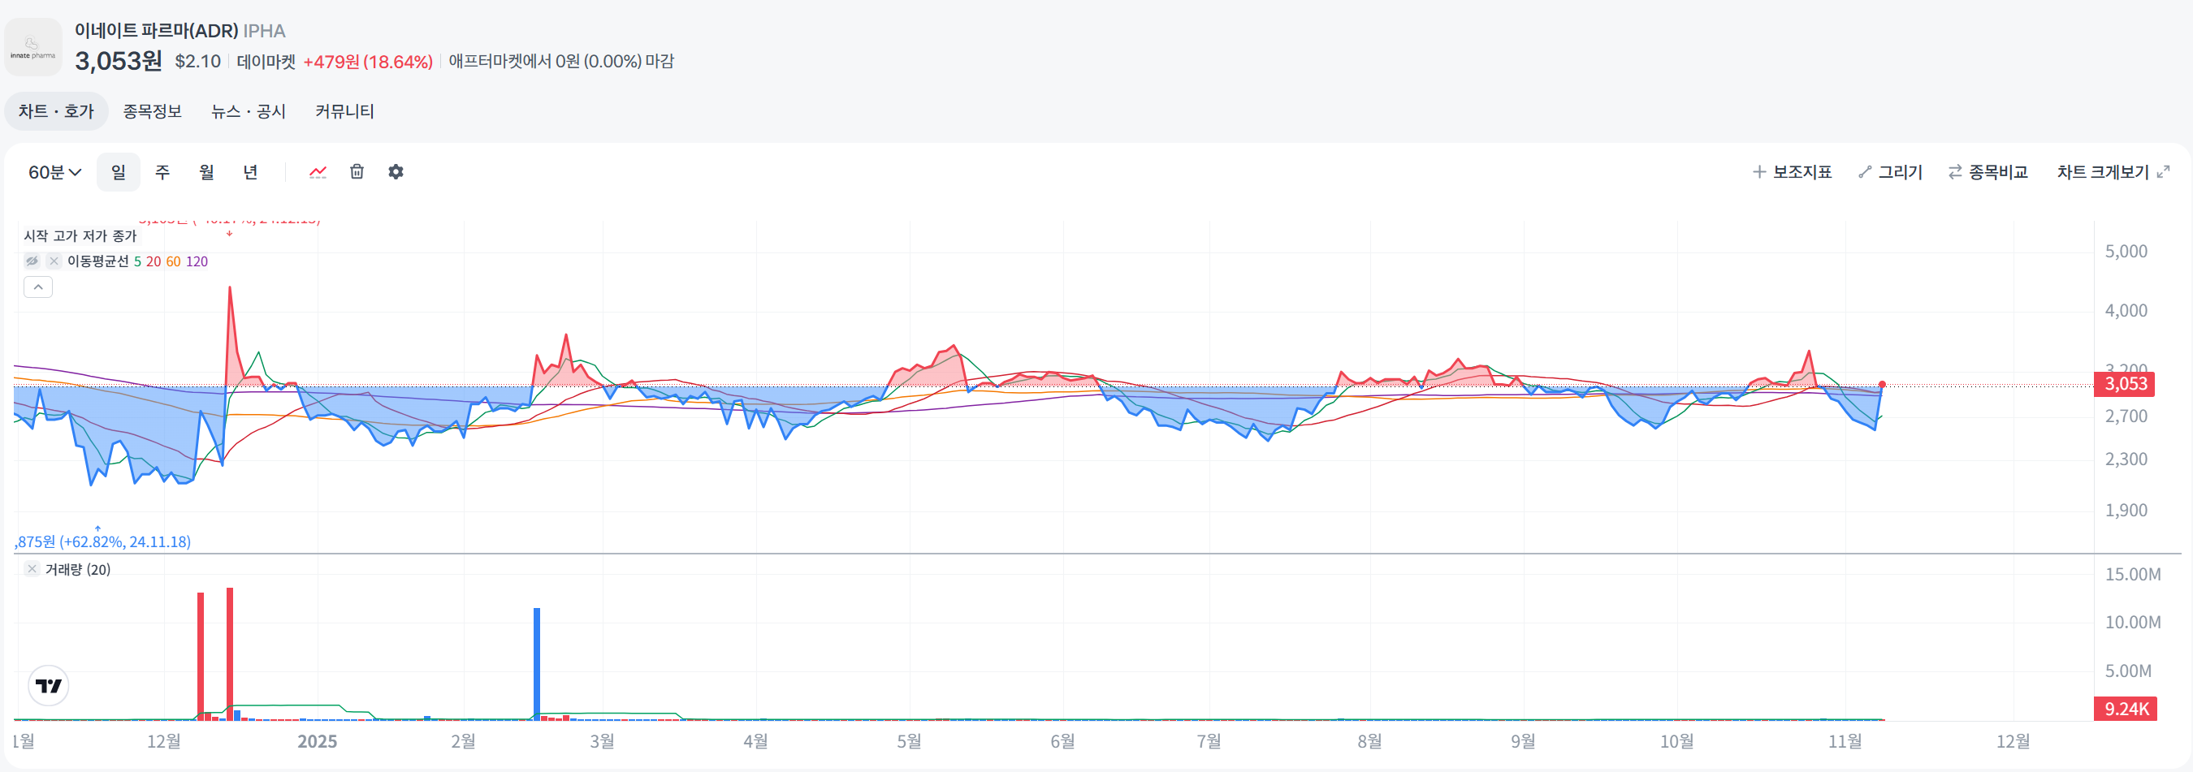Click the 5,000 price axis label
2193x772 pixels.
[2126, 252]
